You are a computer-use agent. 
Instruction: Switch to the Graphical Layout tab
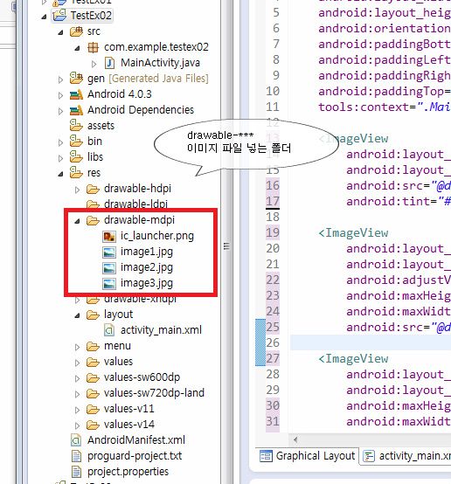[x=308, y=456]
